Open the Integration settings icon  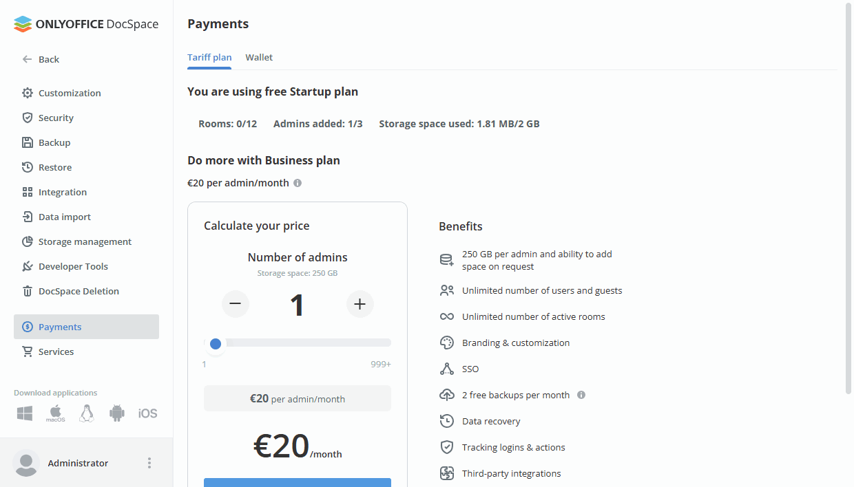click(x=27, y=191)
